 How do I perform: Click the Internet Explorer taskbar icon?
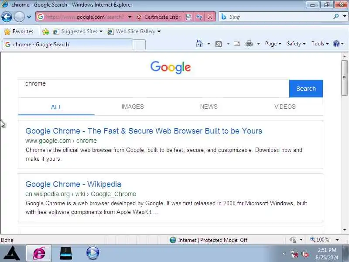[39, 253]
